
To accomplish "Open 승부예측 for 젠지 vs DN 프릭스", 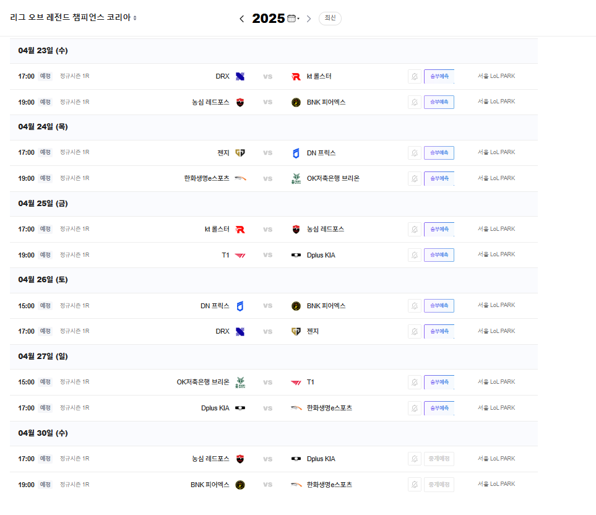I will point(439,153).
